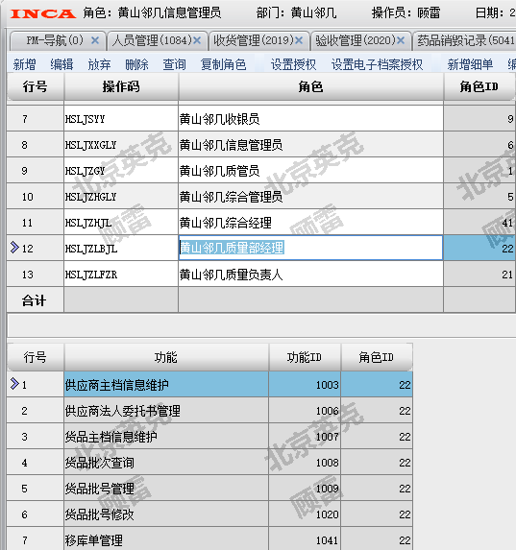Click the 编辑 toolbar button
The height and width of the screenshot is (550, 516).
point(61,64)
